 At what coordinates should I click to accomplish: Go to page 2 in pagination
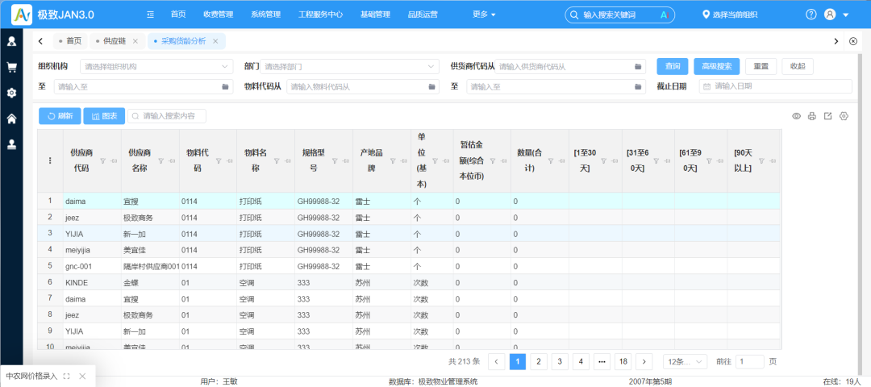[538, 361]
